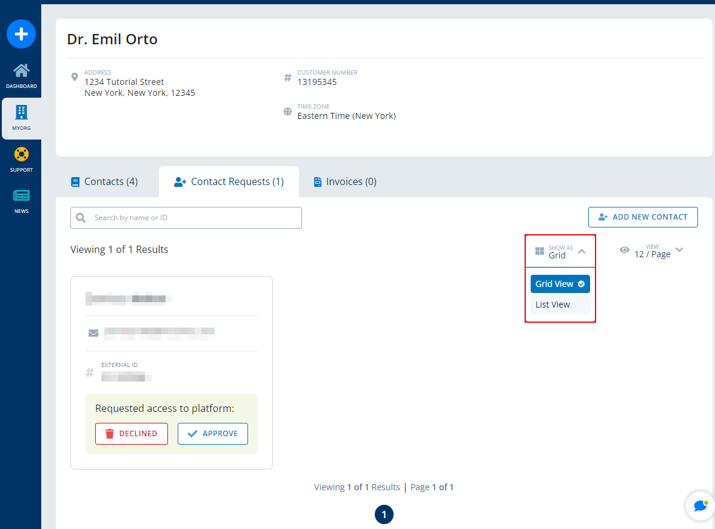Open the Invoices tab
Image resolution: width=715 pixels, height=529 pixels.
(344, 181)
